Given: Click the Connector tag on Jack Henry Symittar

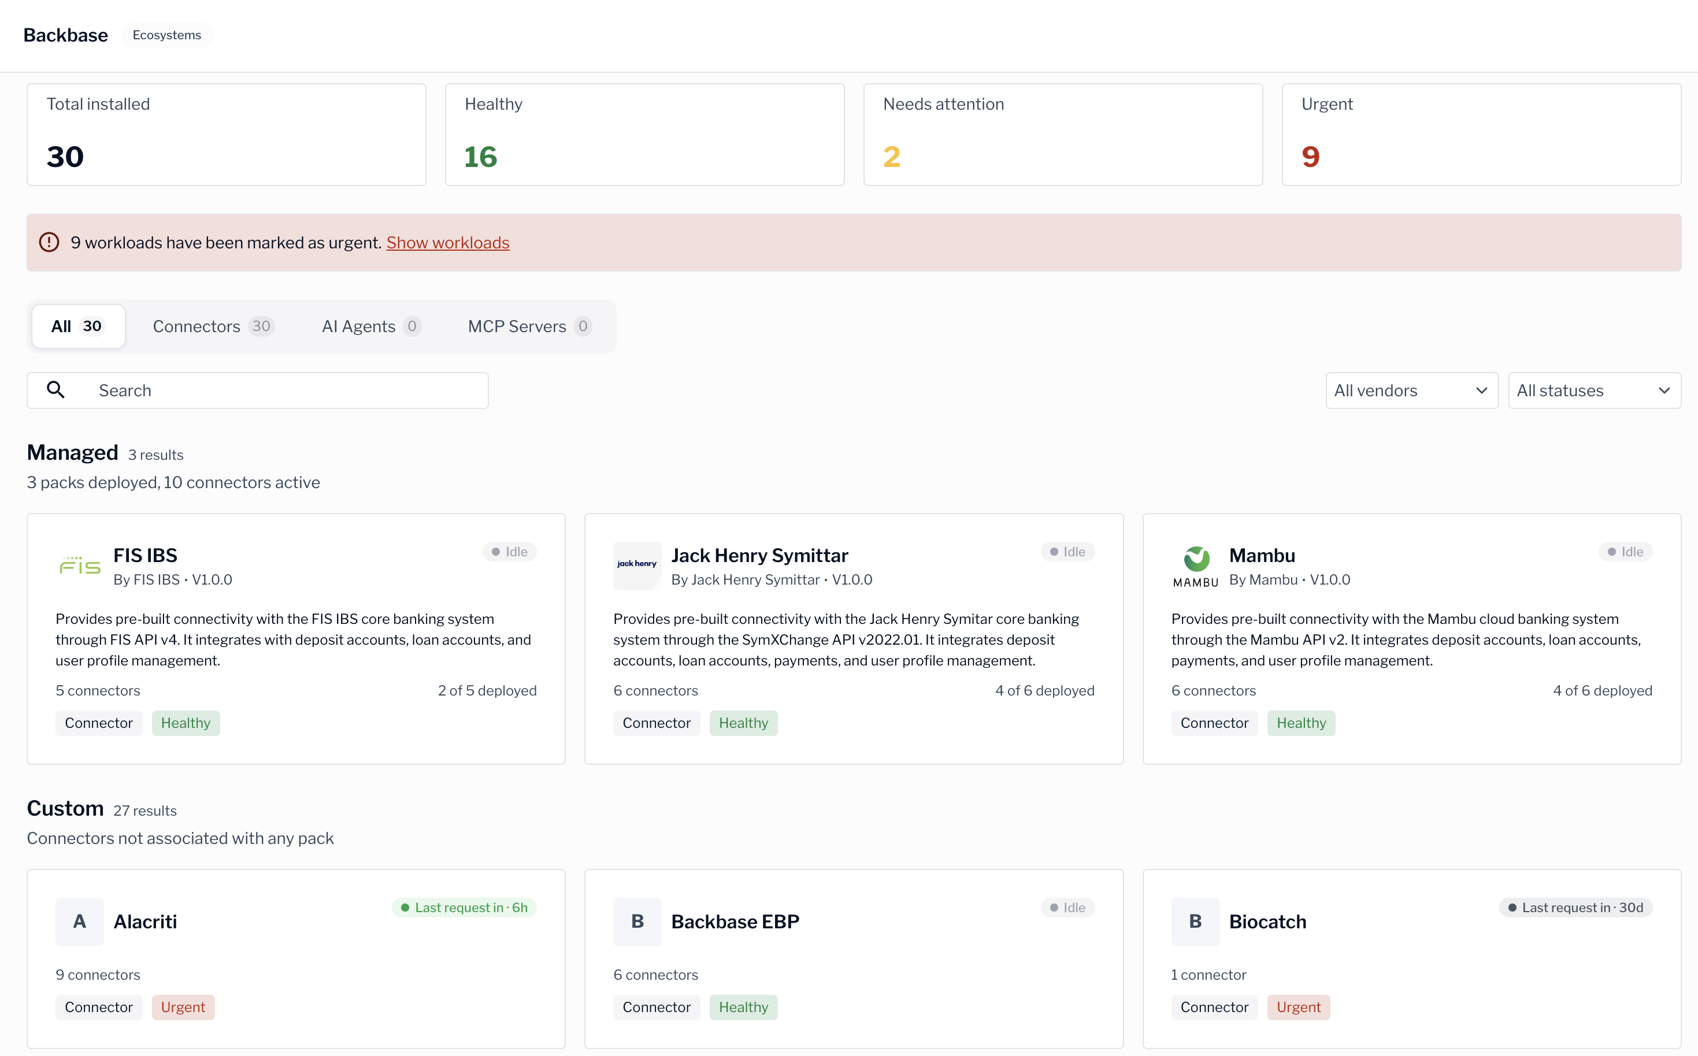Looking at the screenshot, I should (x=657, y=723).
